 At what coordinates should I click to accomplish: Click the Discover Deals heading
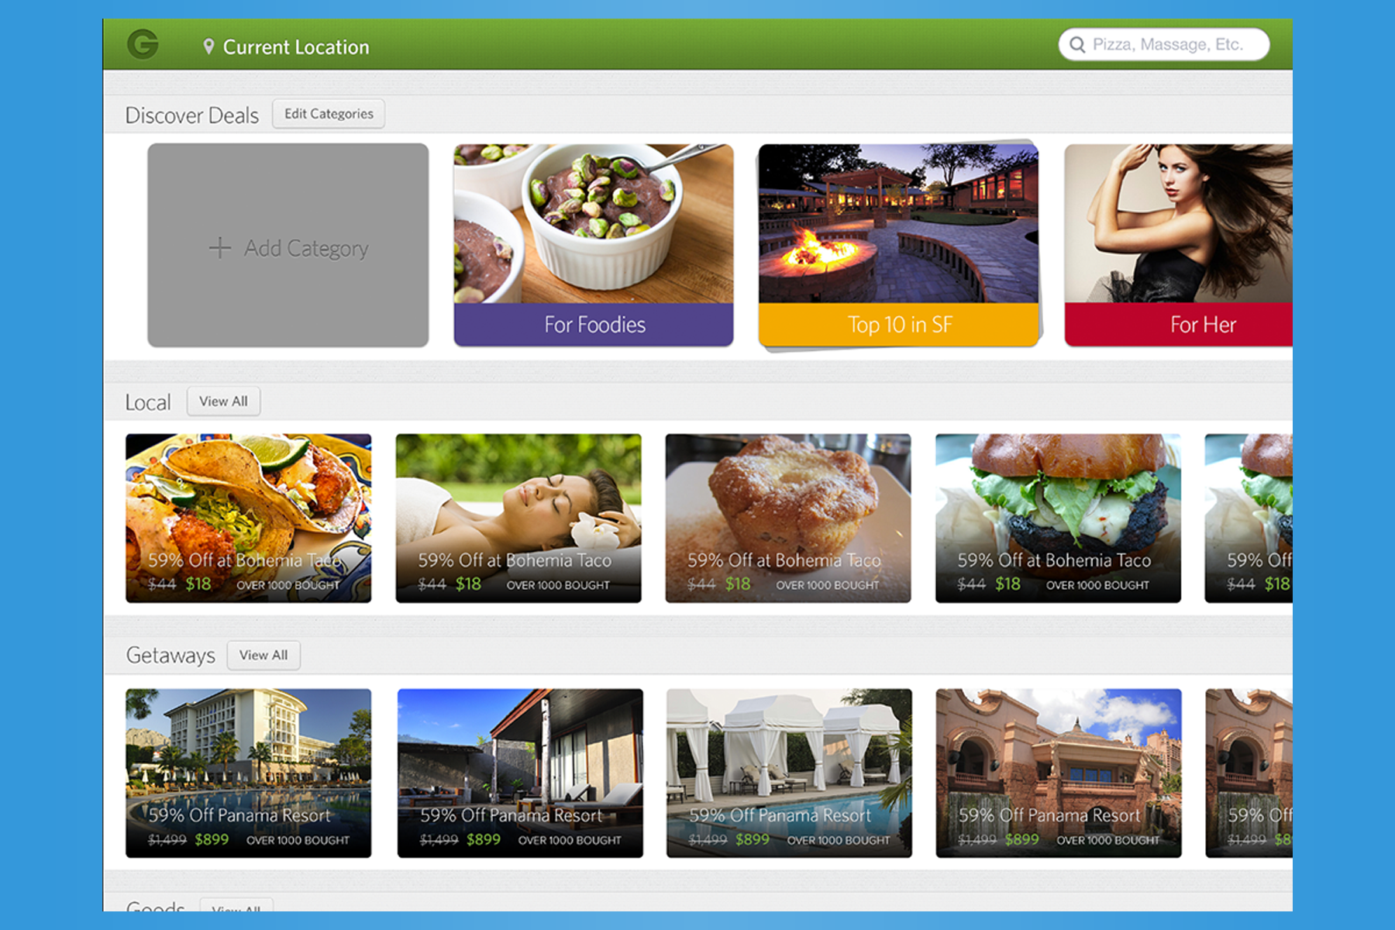[x=192, y=115]
